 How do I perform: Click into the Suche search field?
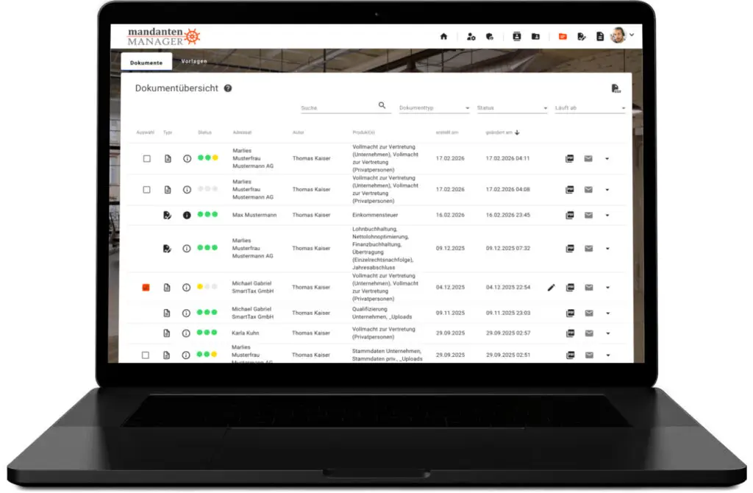coord(338,108)
